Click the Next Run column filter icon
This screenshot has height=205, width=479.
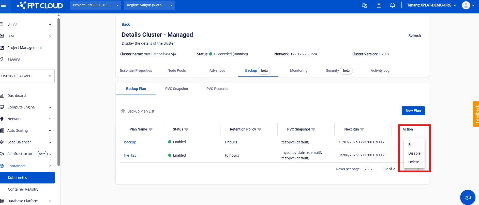pyautogui.click(x=362, y=129)
